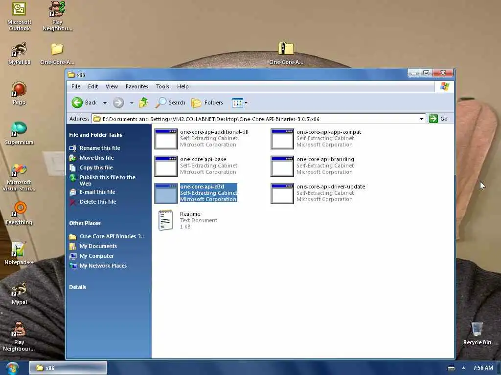Screen dimensions: 501x375
Task: Open the File menu
Action: tap(76, 86)
